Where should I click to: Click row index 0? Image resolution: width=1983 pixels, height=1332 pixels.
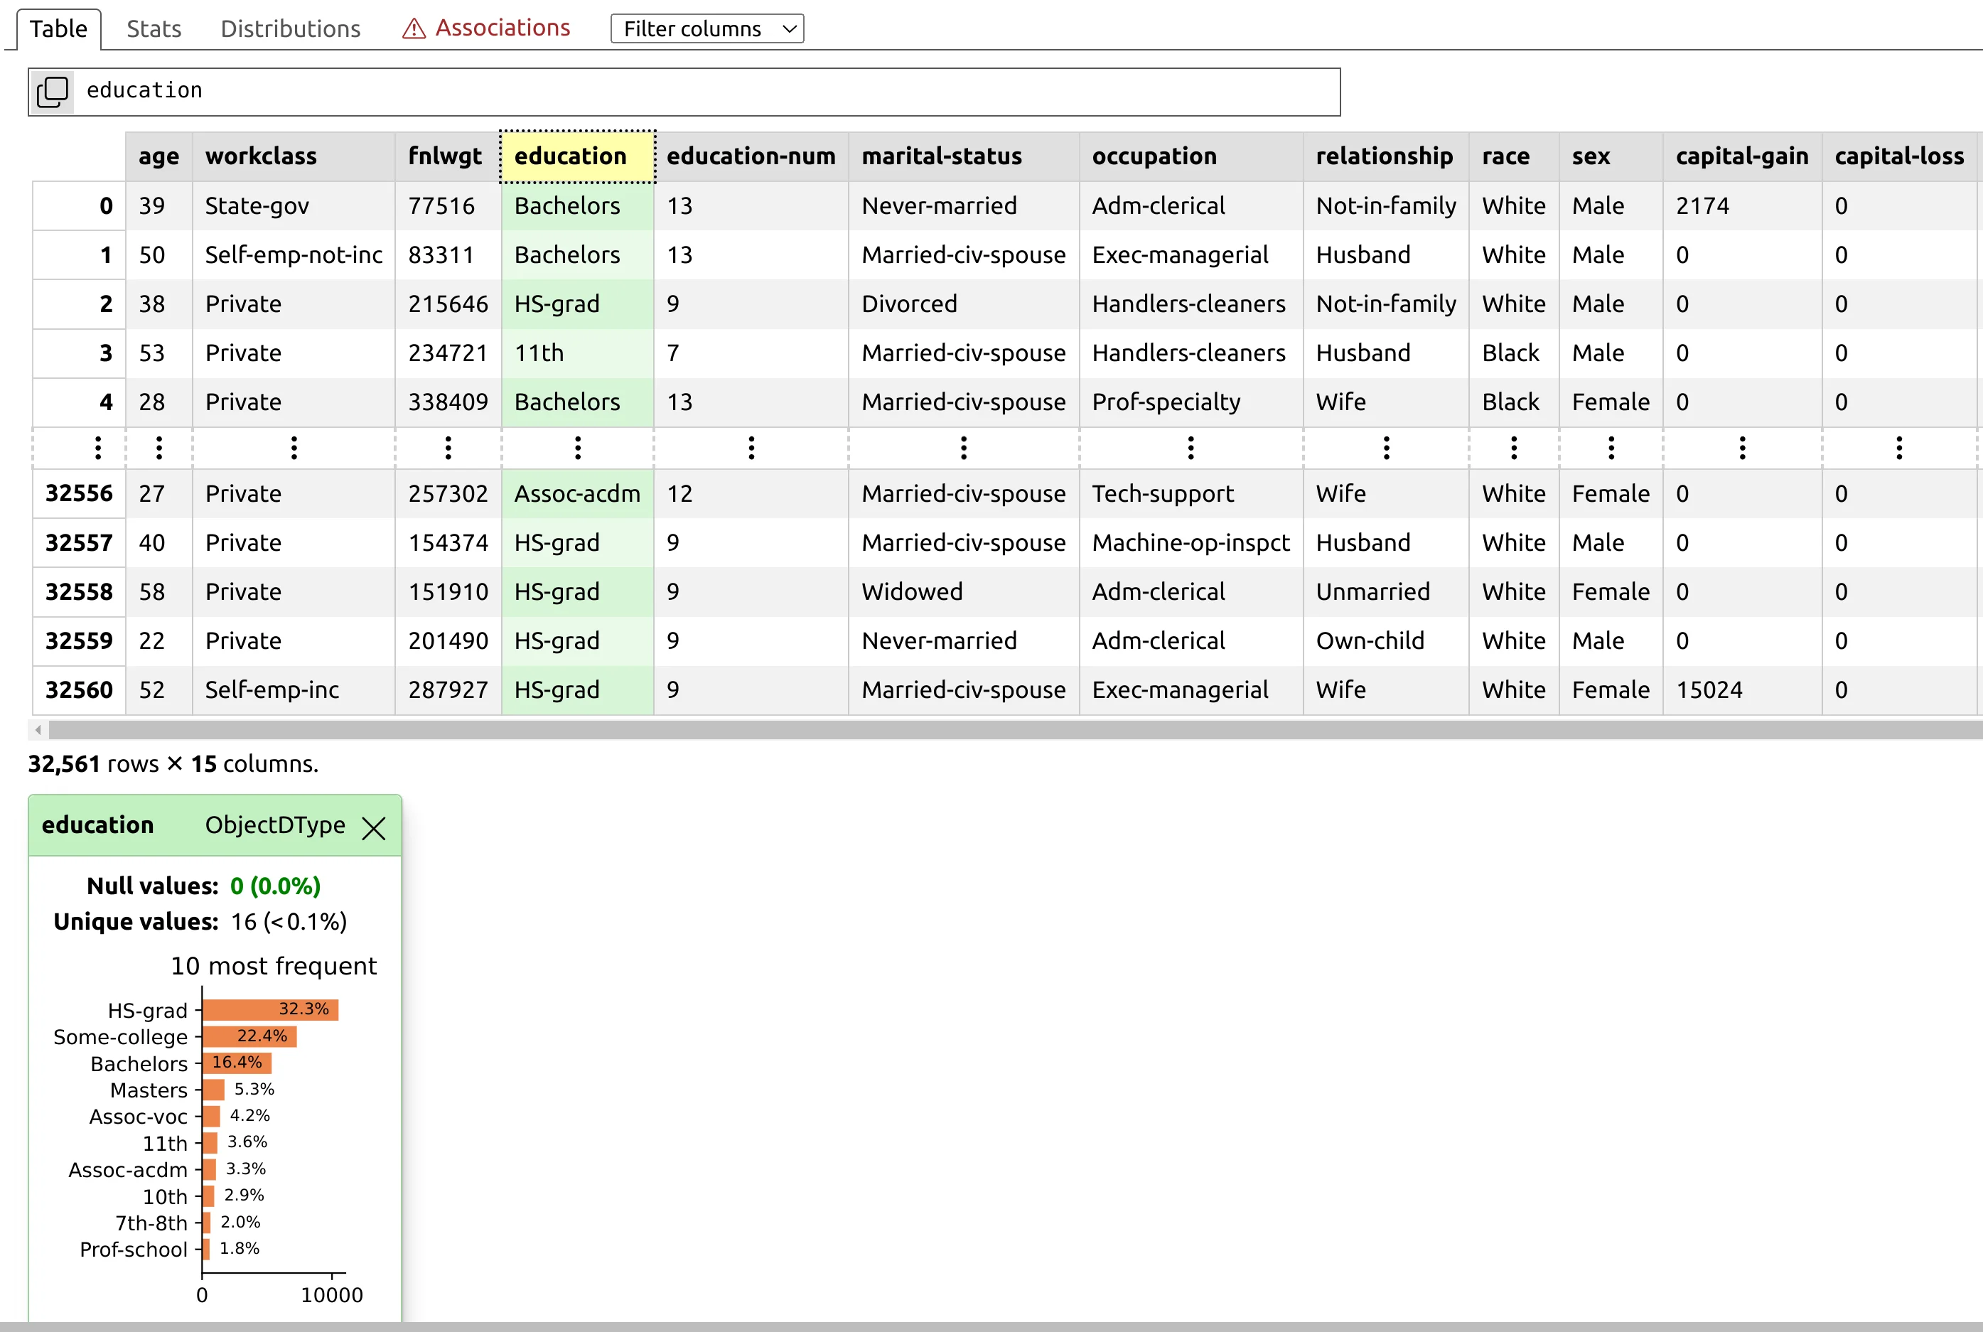point(79,205)
